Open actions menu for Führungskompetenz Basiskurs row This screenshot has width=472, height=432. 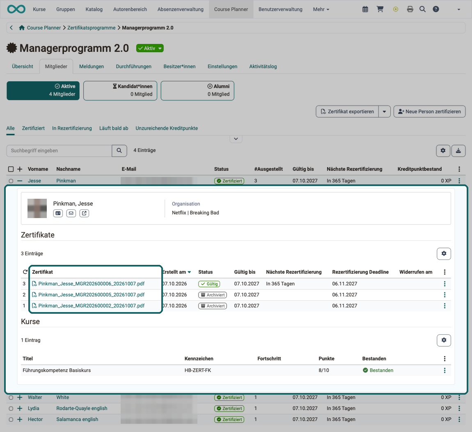pos(445,370)
